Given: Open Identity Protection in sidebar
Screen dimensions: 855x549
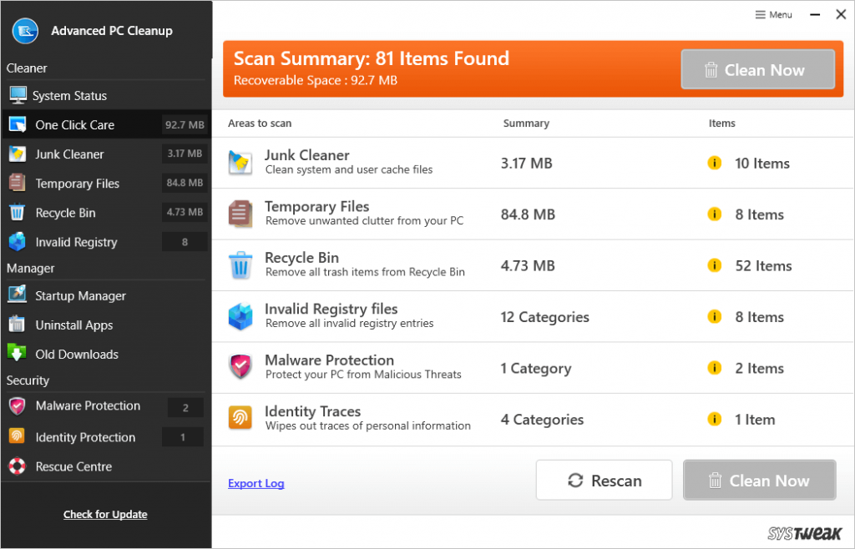Looking at the screenshot, I should [x=106, y=437].
